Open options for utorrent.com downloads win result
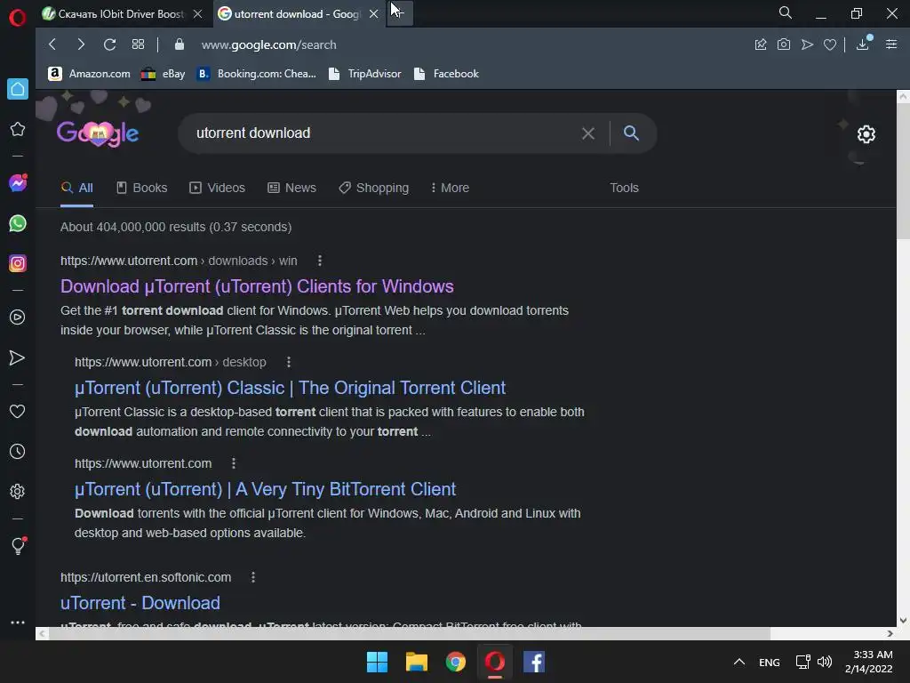 (x=320, y=261)
